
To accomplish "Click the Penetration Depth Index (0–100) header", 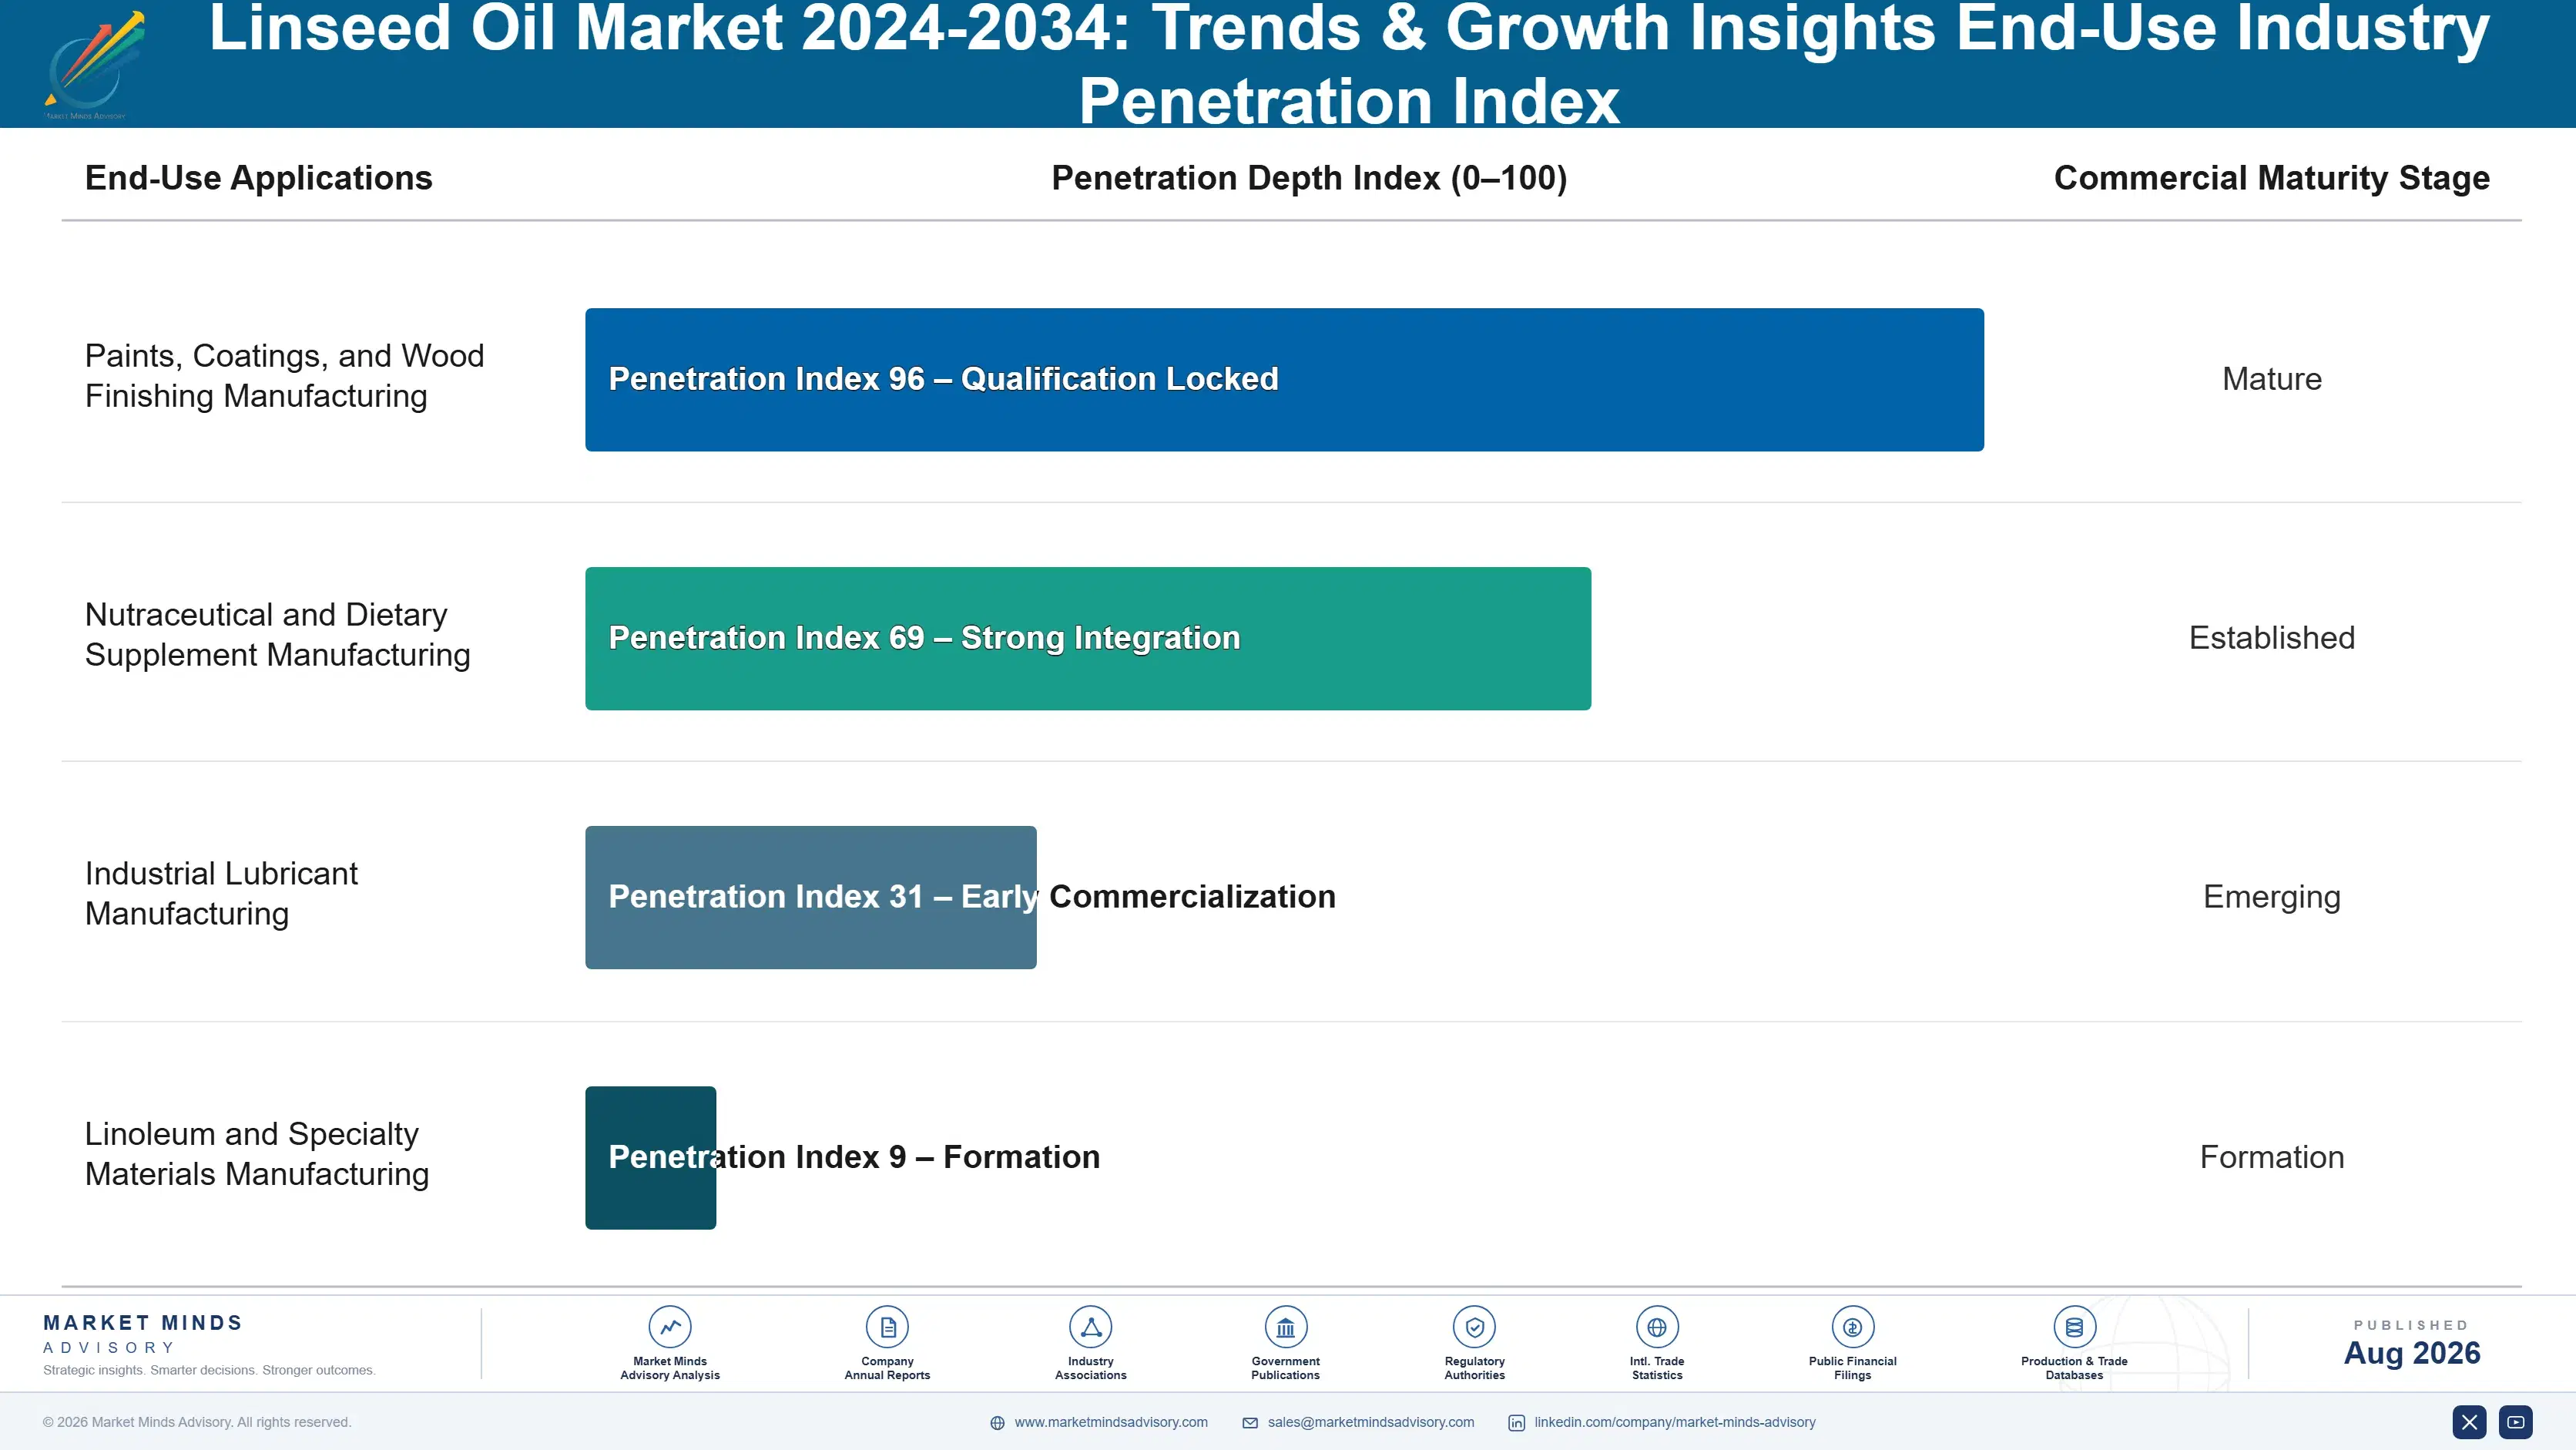I will (1309, 178).
